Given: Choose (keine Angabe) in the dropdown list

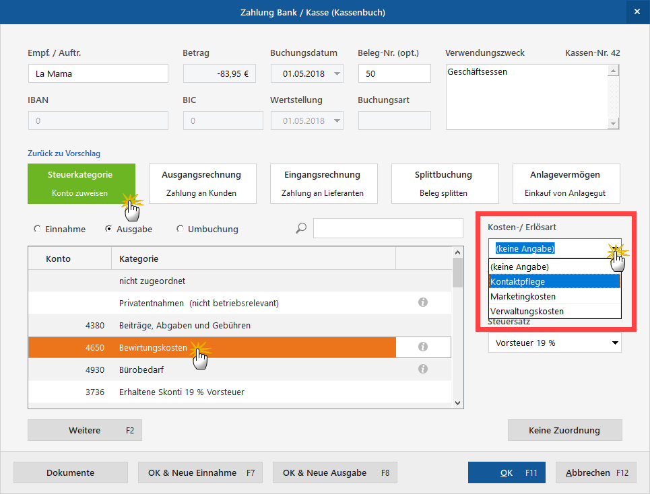Looking at the screenshot, I should coord(554,267).
